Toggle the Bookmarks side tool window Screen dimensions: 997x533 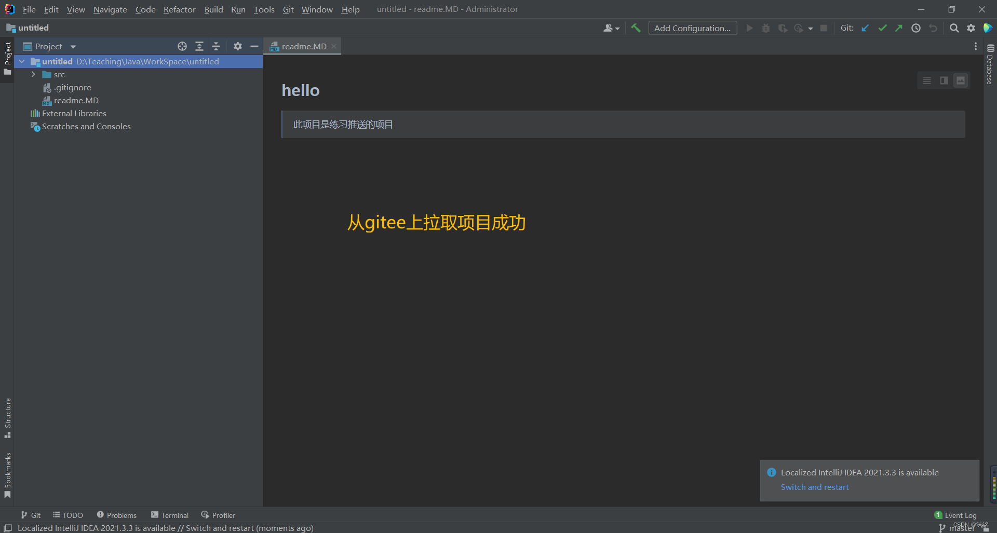[x=7, y=475]
